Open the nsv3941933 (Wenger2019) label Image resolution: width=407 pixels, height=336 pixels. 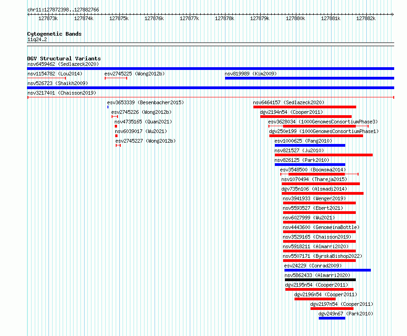click(x=314, y=198)
